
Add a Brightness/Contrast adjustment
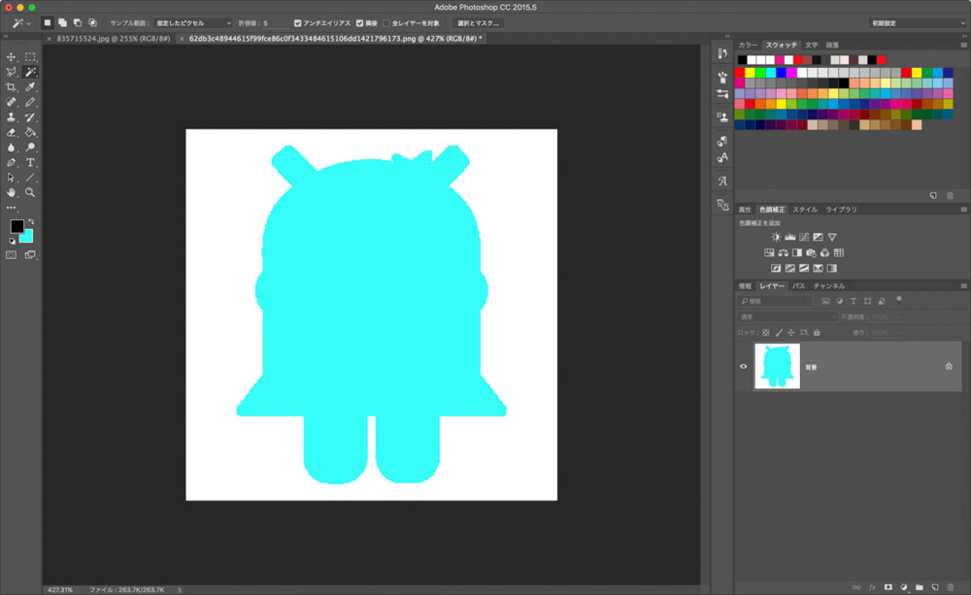pyautogui.click(x=776, y=237)
